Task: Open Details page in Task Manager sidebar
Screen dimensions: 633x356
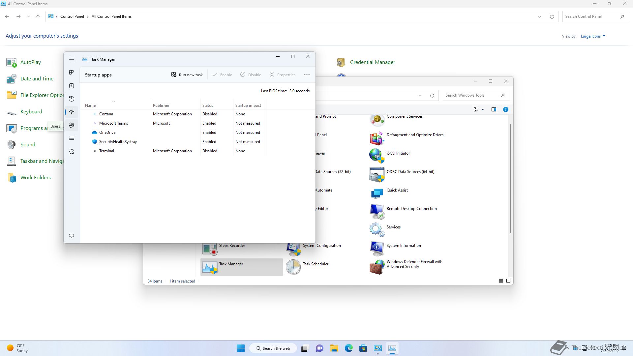Action: tap(72, 138)
